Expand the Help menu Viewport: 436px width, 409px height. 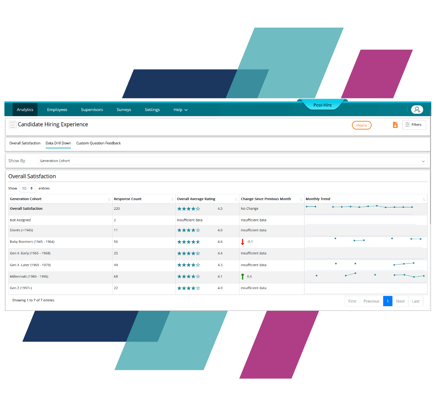pyautogui.click(x=180, y=110)
